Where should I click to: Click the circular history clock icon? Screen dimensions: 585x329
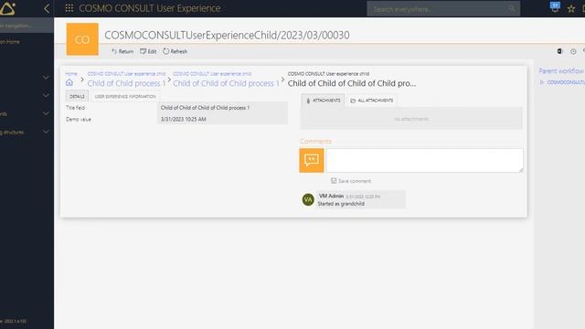573,51
